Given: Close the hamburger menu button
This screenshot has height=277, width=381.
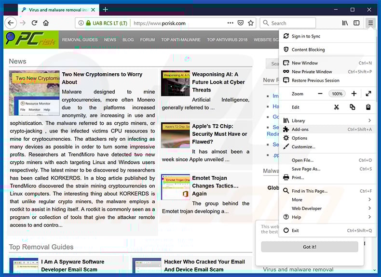Looking at the screenshot, I should tap(370, 23).
